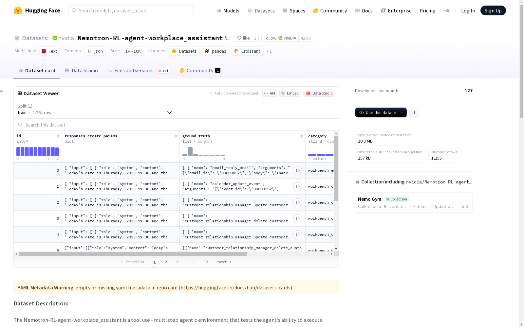The image size is (524, 327).
Task: Open the datasets-cards documentation link
Action: 235,288
